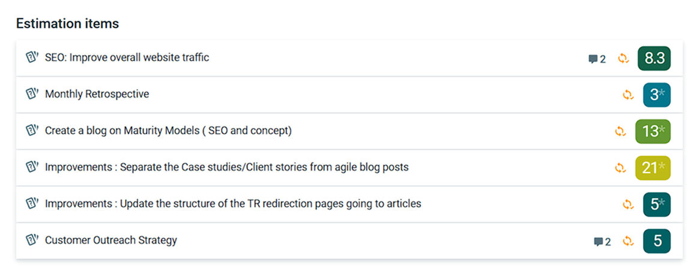Open comments on Customer Outreach Strategy
699x278 pixels.
coord(602,241)
